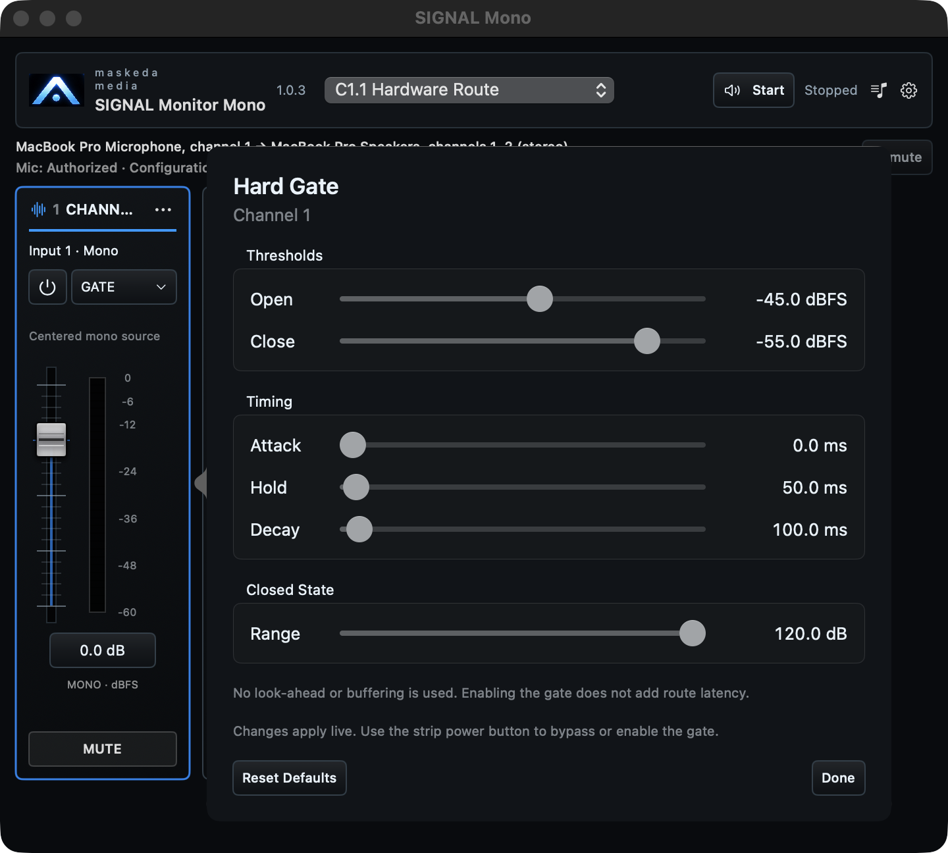Open the GATE processor dropdown
This screenshot has width=948, height=853.
(124, 287)
